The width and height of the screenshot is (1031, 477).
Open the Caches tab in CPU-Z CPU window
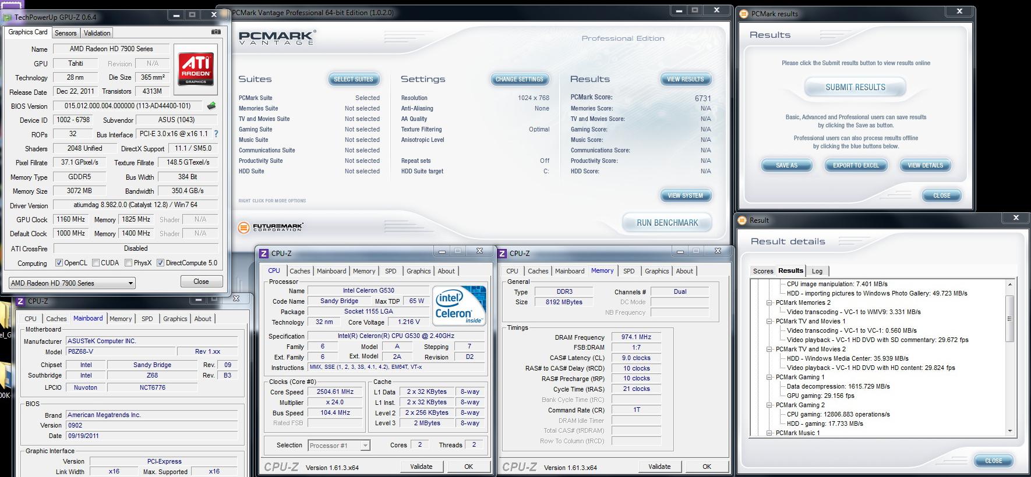coord(300,271)
